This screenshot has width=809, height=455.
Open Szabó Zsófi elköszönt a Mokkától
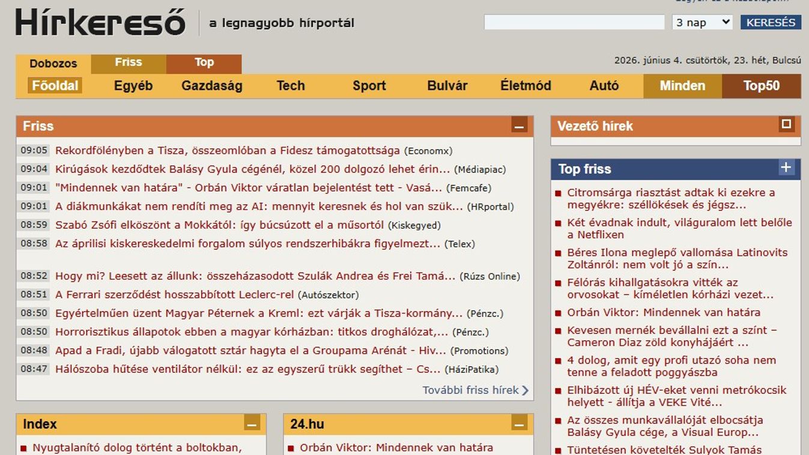(x=219, y=225)
